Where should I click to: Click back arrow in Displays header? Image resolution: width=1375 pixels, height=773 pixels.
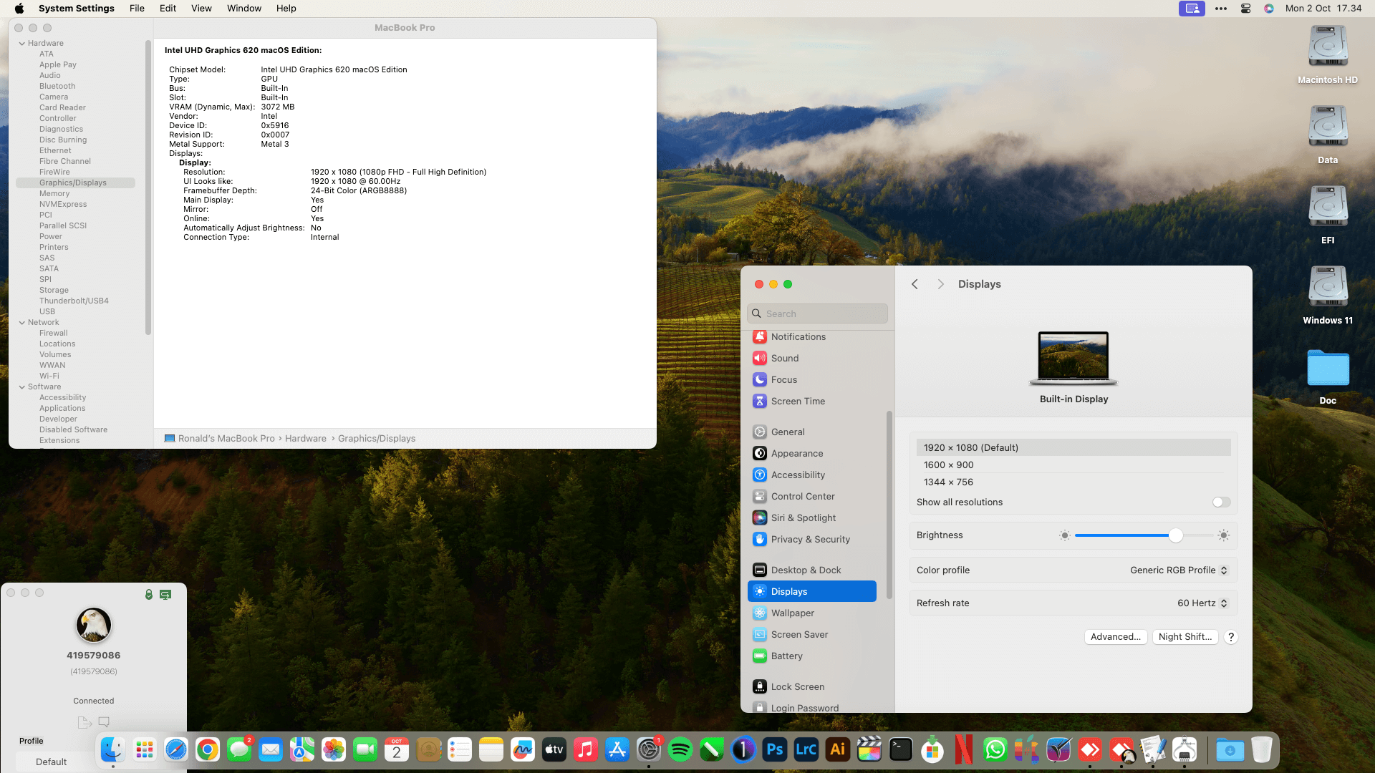tap(915, 284)
